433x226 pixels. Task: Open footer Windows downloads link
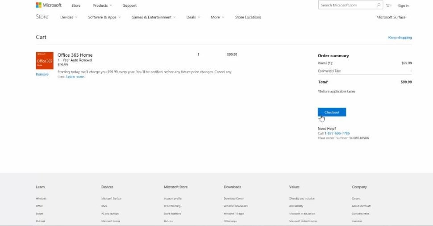236,206
